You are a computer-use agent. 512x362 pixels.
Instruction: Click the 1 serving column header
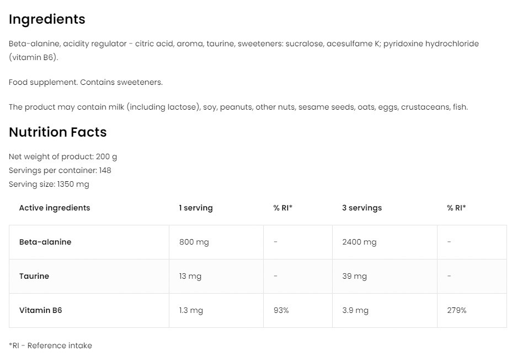[195, 208]
